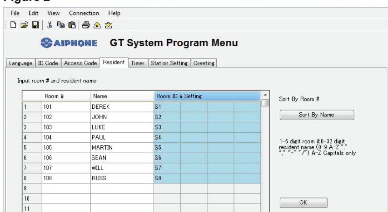Viewport: 388px width, 212px height.
Task: Click Room ID cell S1
Action: tap(167, 107)
